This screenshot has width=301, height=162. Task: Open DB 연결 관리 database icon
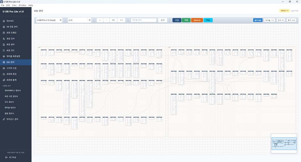coord(4,27)
